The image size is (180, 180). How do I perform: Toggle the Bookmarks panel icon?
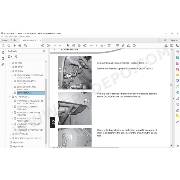point(3,59)
